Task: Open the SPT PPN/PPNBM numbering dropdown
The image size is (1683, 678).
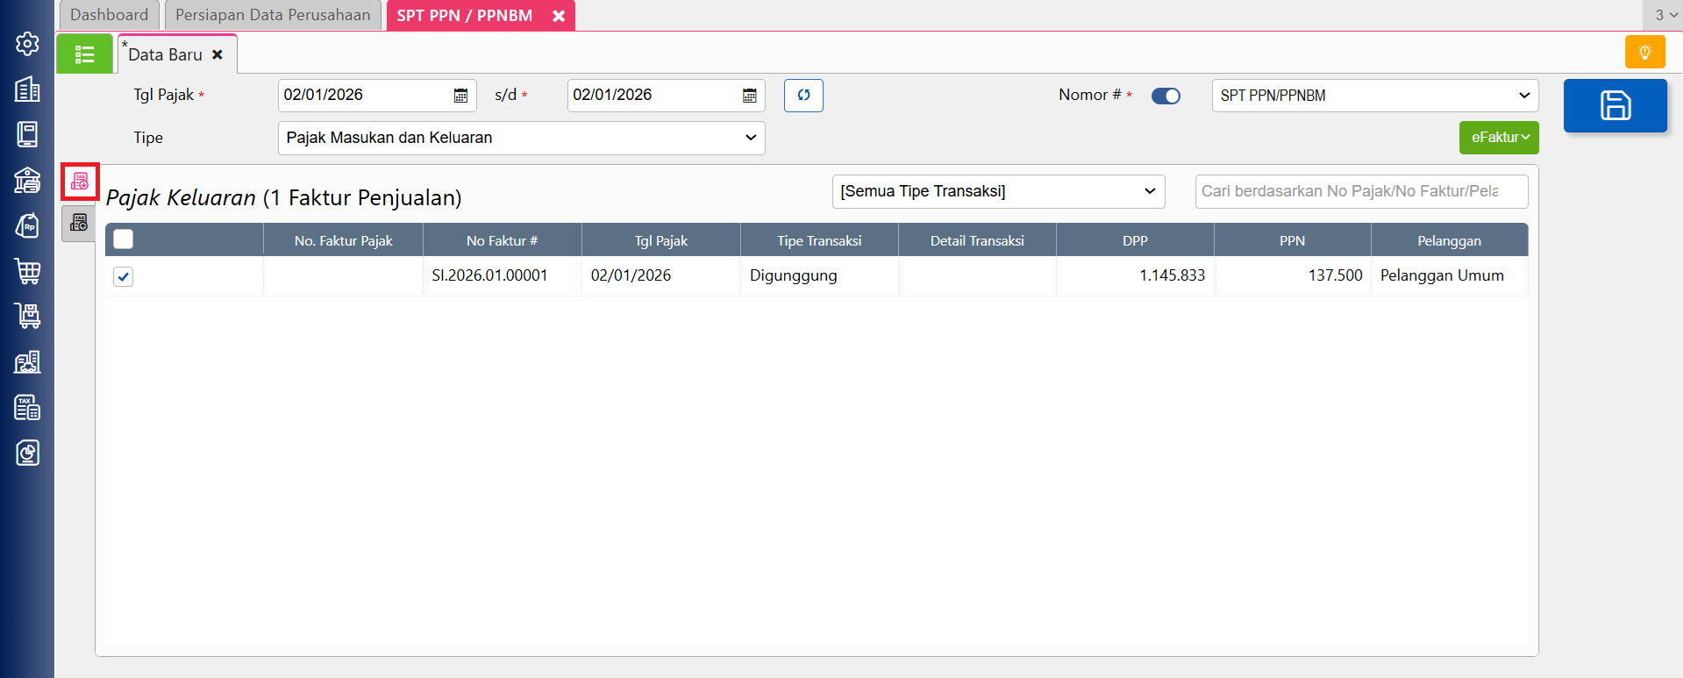Action: [x=1374, y=96]
